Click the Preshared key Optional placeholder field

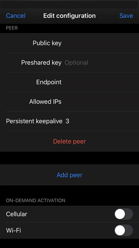tap(101, 63)
